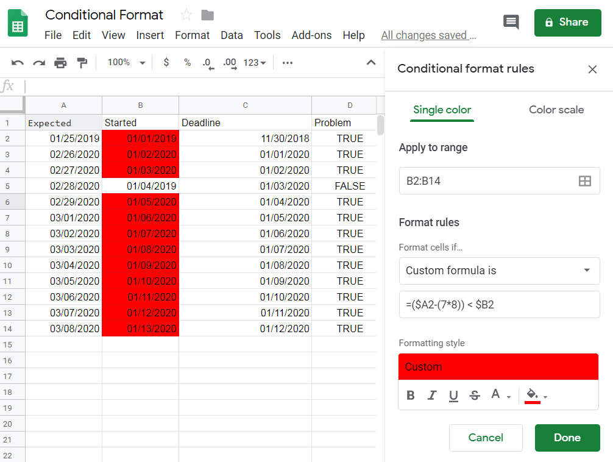Image resolution: width=613 pixels, height=462 pixels.
Task: Click the red Custom style preview
Action: (498, 367)
